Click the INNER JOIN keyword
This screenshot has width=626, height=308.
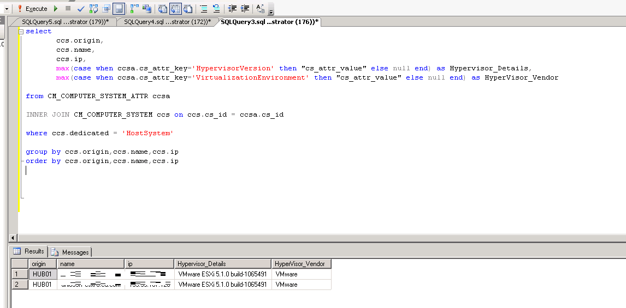(x=48, y=115)
